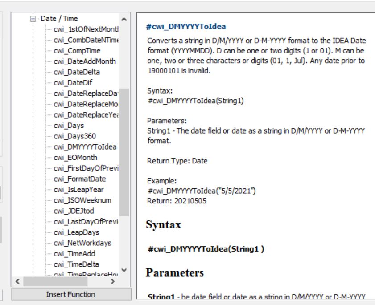The height and width of the screenshot is (305, 375).
Task: Select the cwi_IsLeapYear function
Action: [x=78, y=190]
